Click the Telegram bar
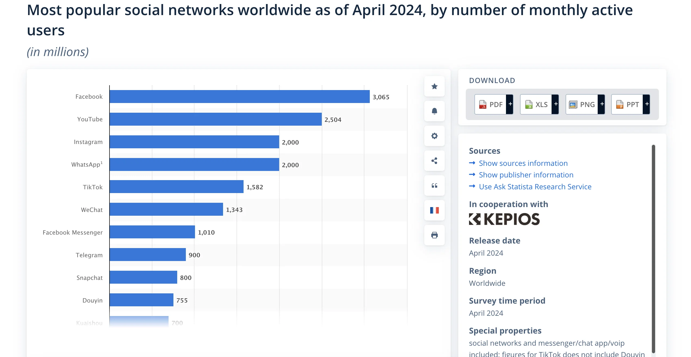Screen dimensions: 691x357 [x=148, y=255]
